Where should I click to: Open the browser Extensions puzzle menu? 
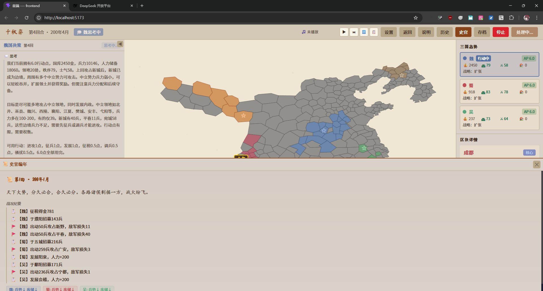pyautogui.click(x=511, y=18)
